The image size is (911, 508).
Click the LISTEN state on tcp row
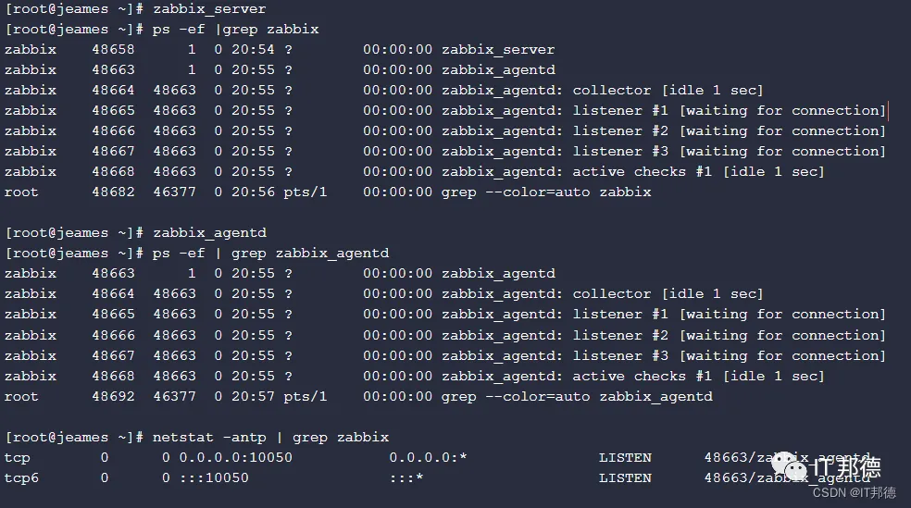coord(625,458)
